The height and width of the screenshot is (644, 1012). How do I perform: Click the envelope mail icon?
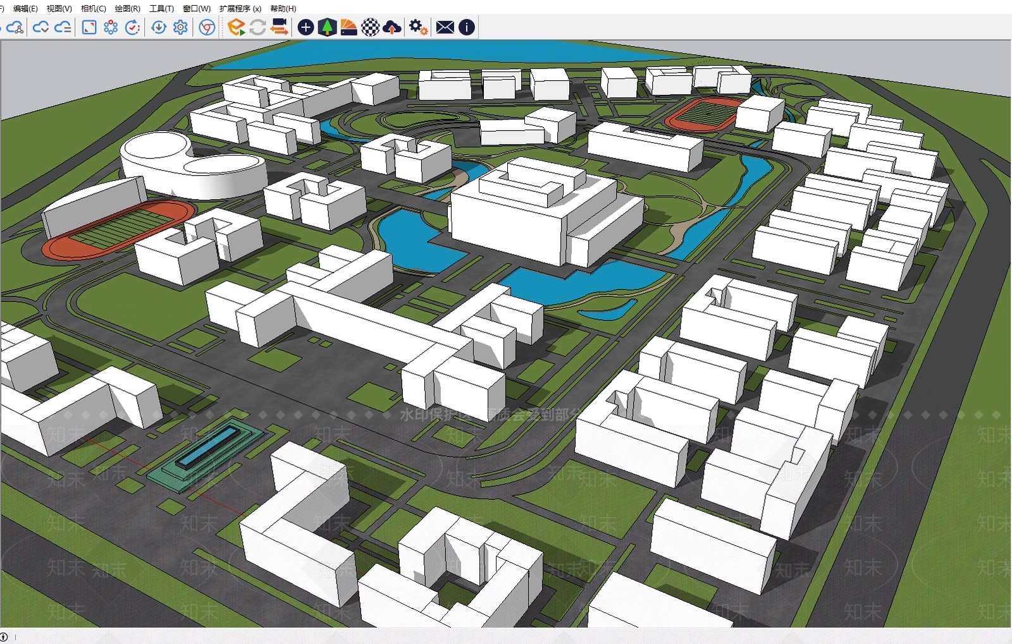tap(445, 27)
